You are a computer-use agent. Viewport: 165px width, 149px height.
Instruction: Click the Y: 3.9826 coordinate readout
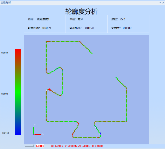tap(71, 146)
